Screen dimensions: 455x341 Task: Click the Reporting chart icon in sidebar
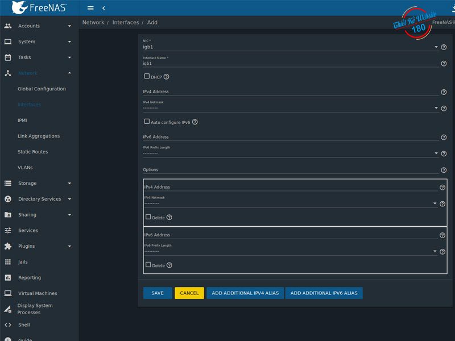coord(7,278)
